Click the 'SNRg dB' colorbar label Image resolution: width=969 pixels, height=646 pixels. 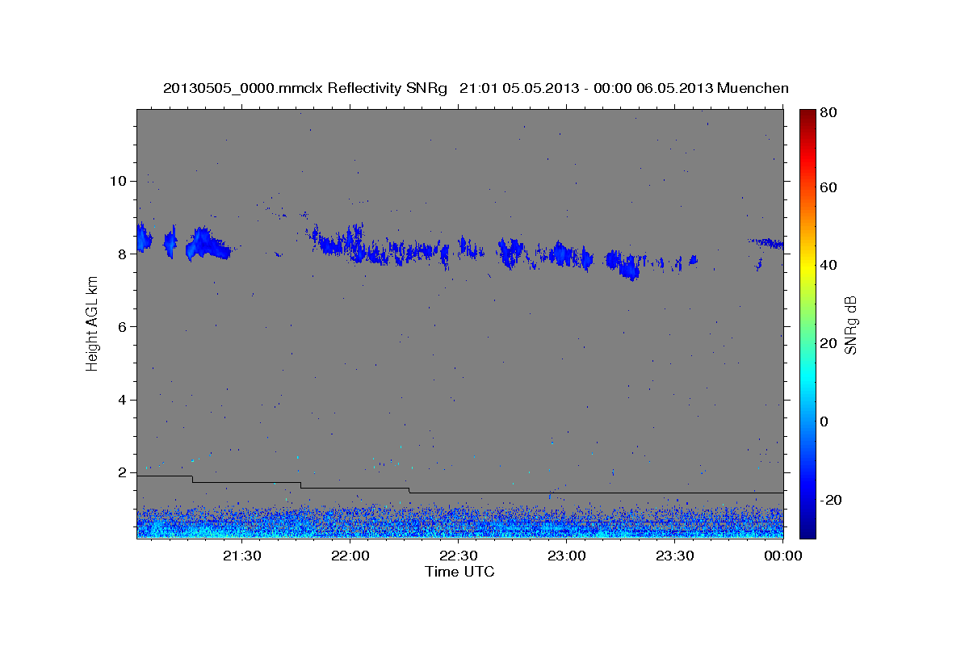pyautogui.click(x=850, y=325)
